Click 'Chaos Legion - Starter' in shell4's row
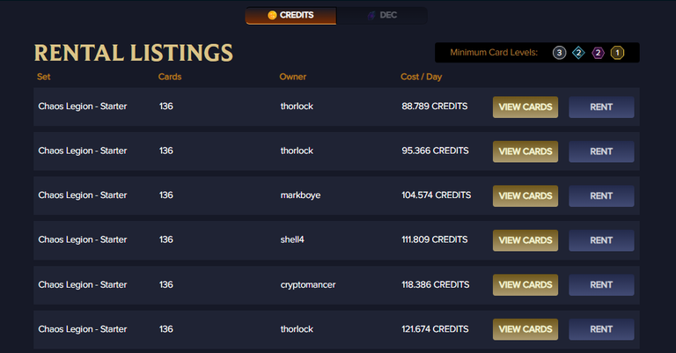This screenshot has height=353, width=676. pos(83,239)
